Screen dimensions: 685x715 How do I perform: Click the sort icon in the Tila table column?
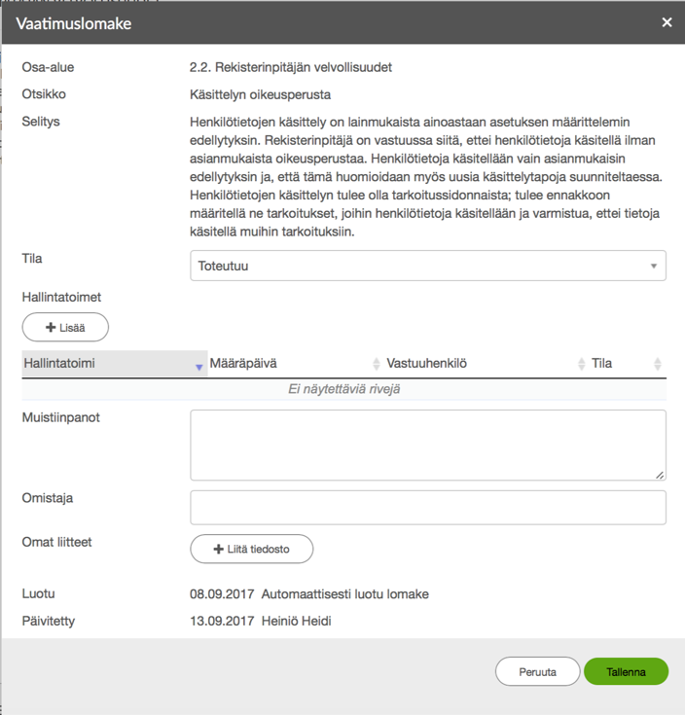pyautogui.click(x=658, y=364)
